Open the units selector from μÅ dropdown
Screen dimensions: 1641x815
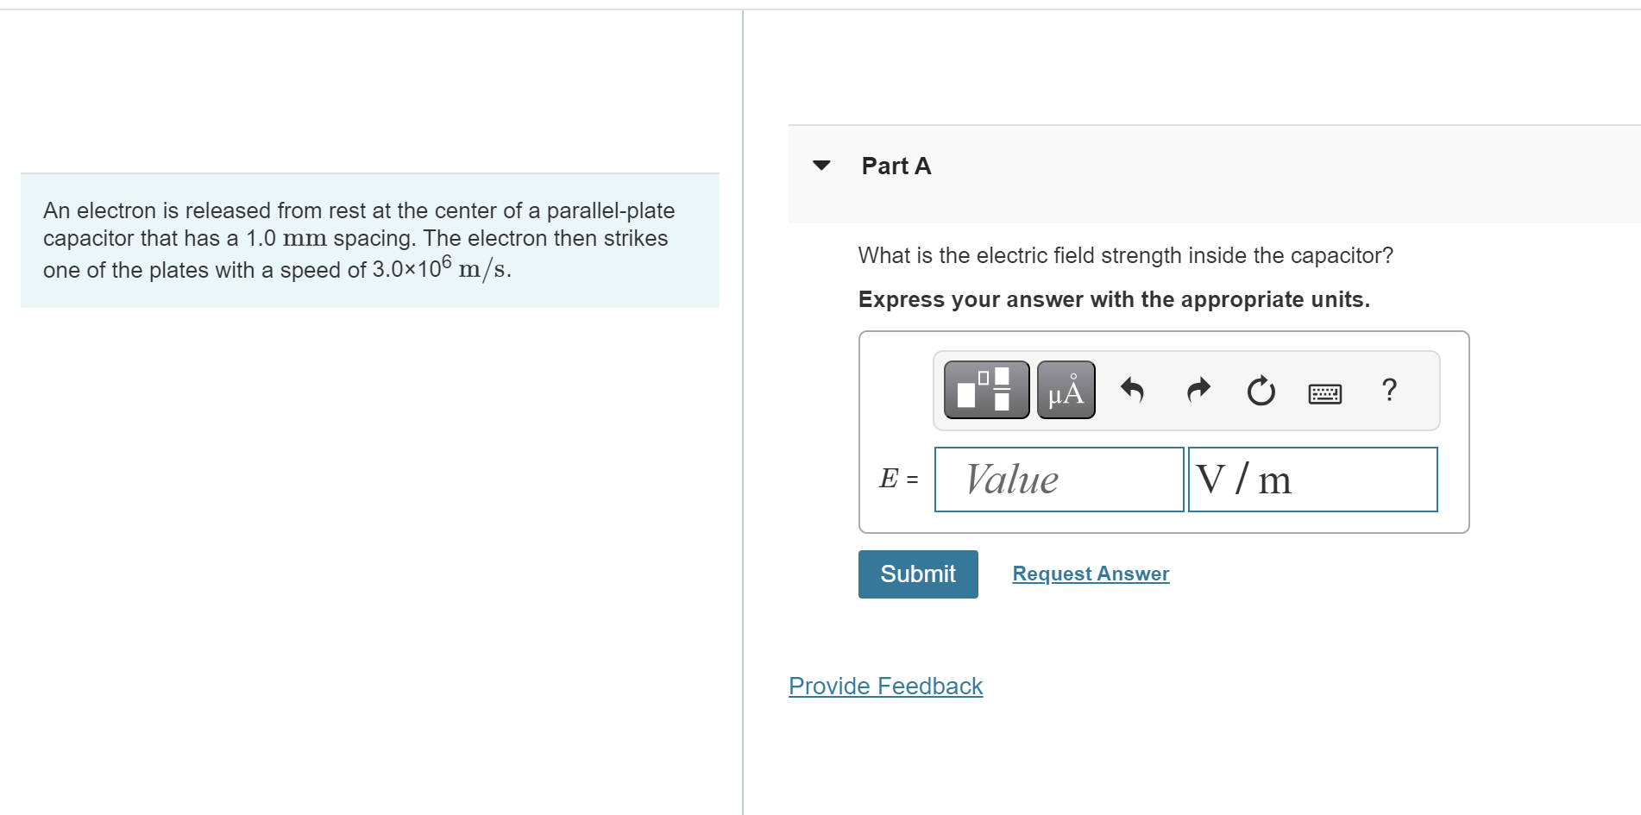point(1065,390)
